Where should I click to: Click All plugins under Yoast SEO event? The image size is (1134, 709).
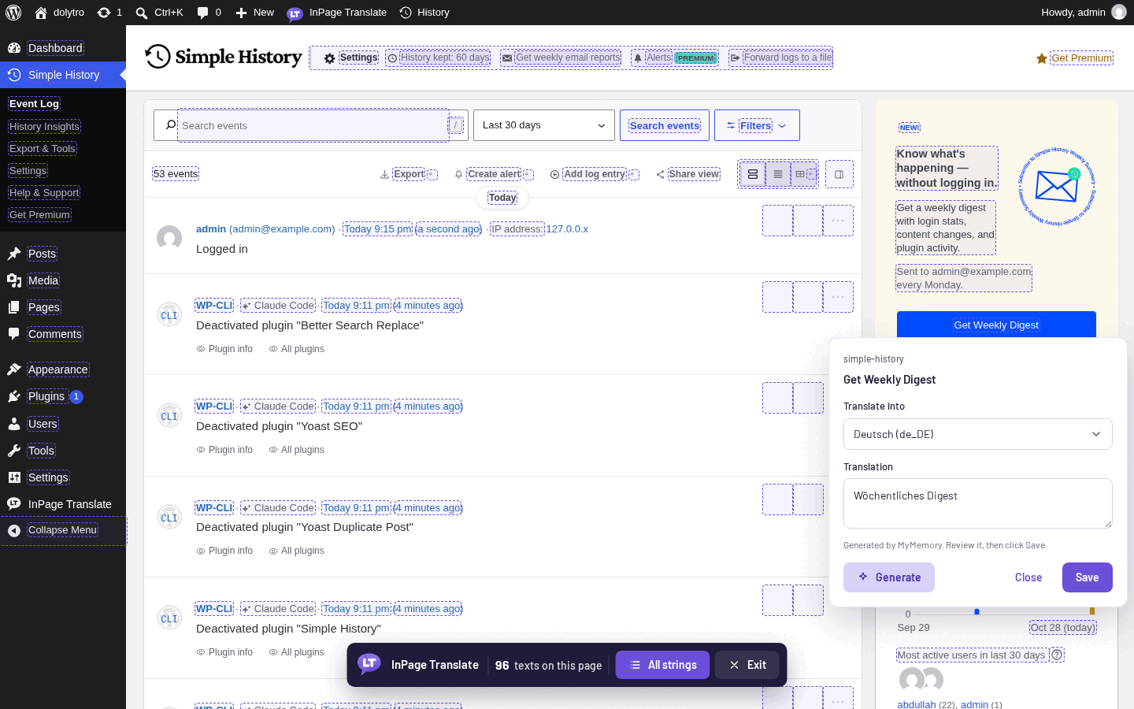[296, 450]
